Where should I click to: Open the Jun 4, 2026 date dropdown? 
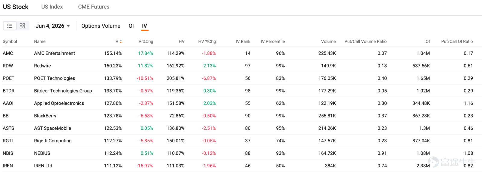(53, 26)
